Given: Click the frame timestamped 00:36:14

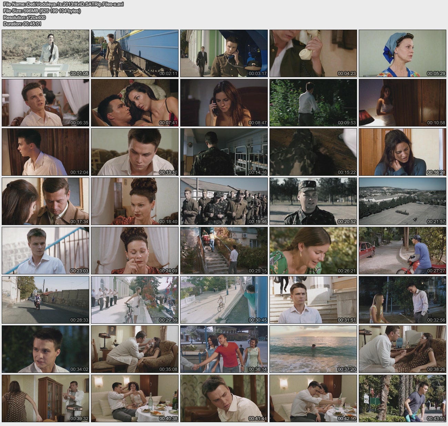Looking at the screenshot, I should click(x=224, y=349).
